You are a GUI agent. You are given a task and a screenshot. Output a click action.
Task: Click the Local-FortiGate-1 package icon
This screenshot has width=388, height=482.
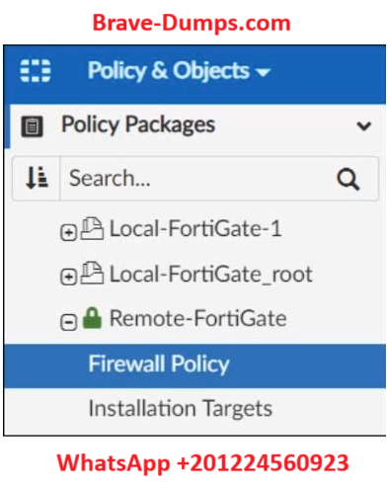(x=92, y=228)
